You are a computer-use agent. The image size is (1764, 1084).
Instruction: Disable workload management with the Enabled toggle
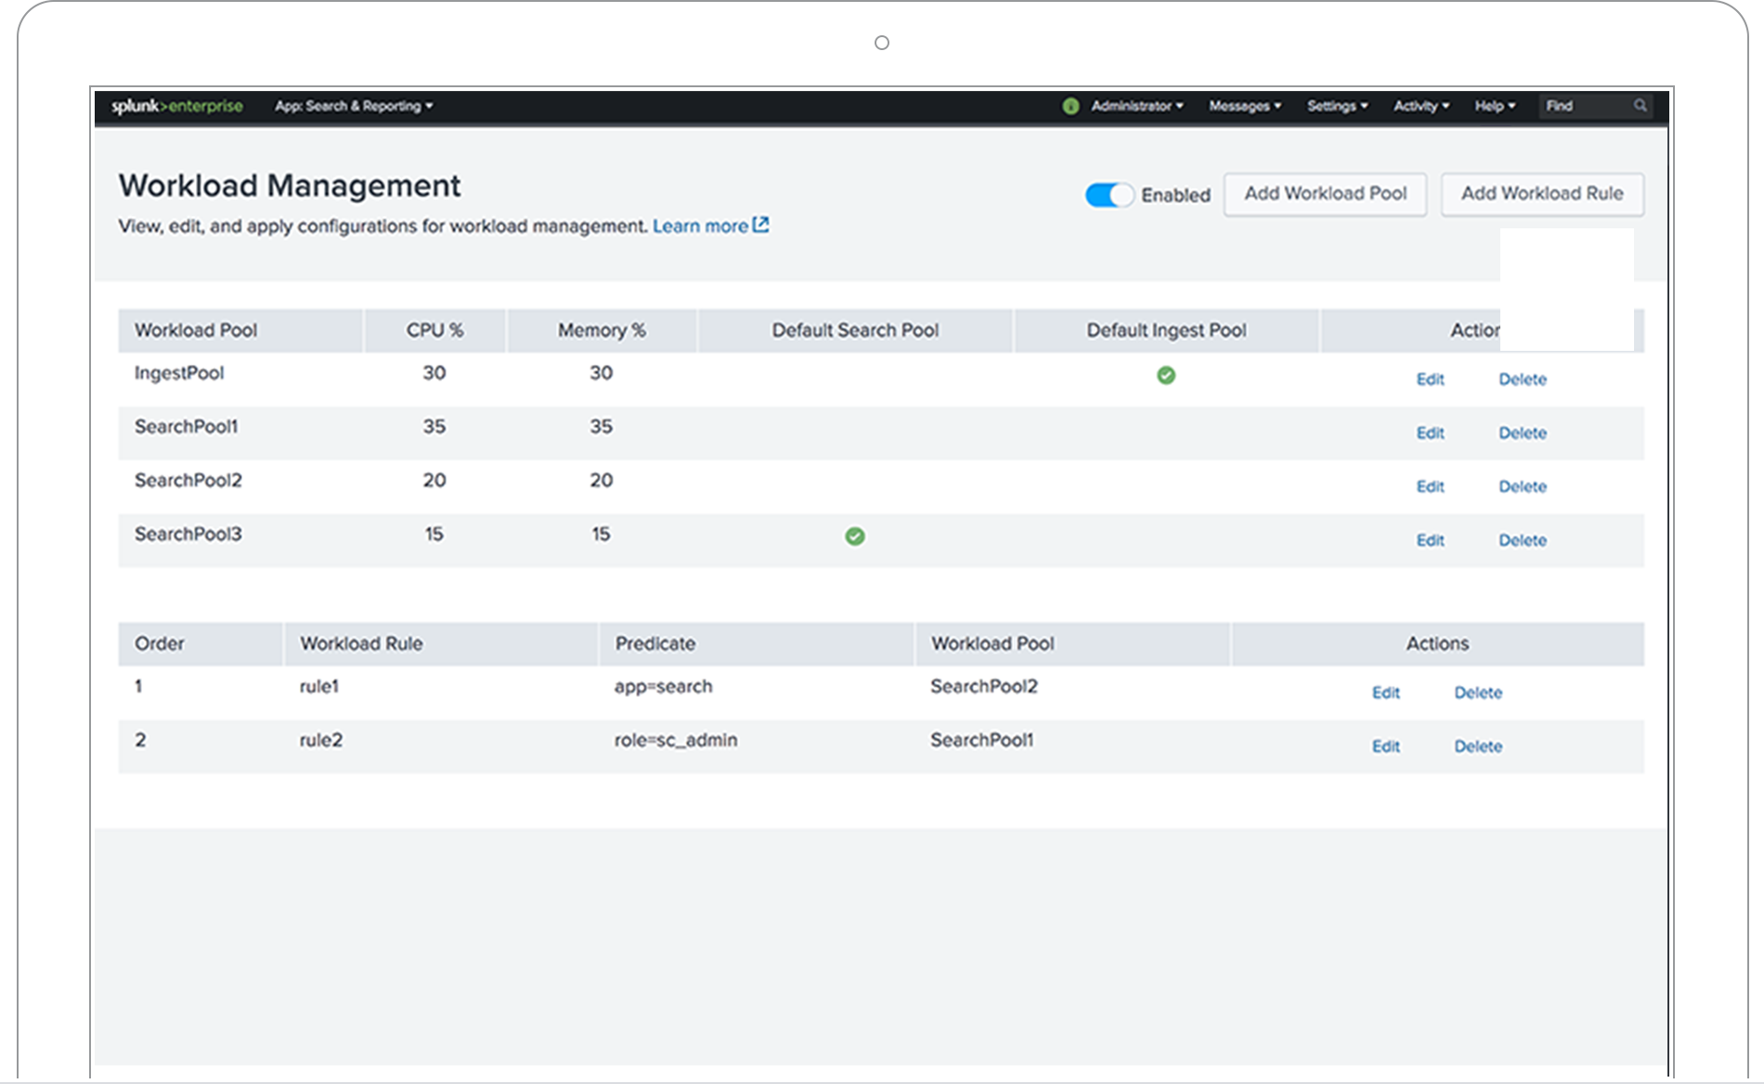[1109, 195]
